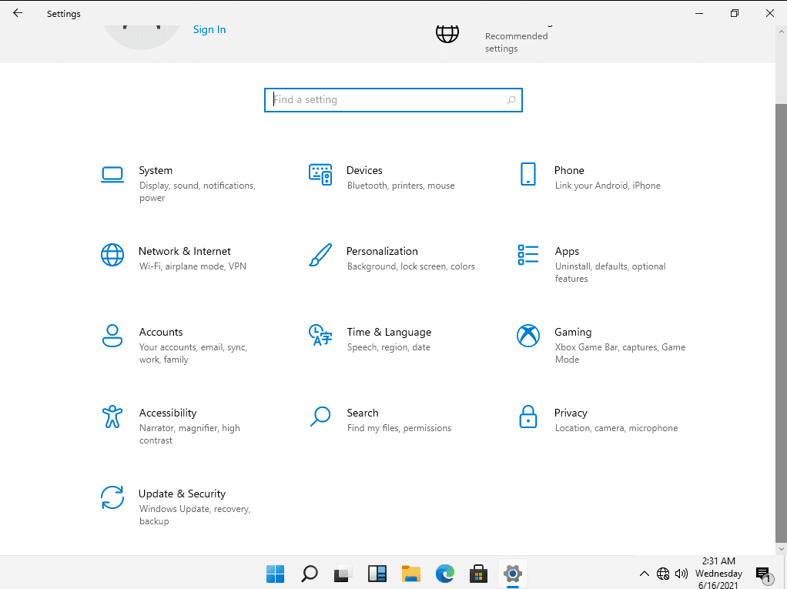
Task: Open taskbar Search magnifier
Action: click(x=310, y=574)
